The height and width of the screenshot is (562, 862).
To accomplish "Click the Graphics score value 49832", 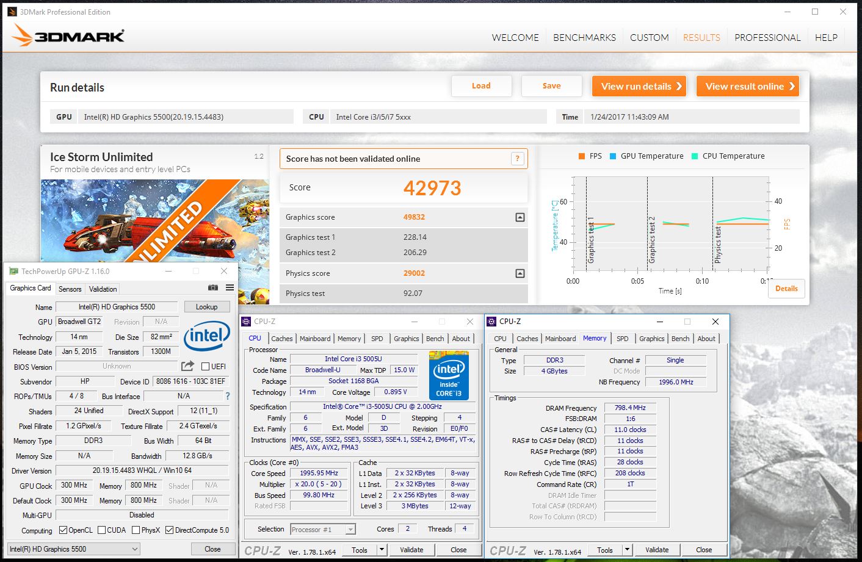I will (414, 217).
